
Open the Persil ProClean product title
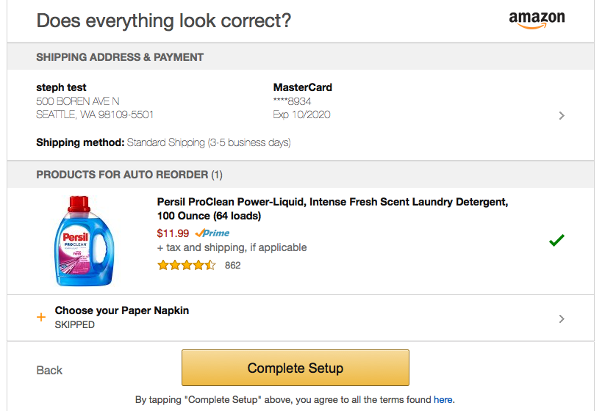[x=332, y=208]
